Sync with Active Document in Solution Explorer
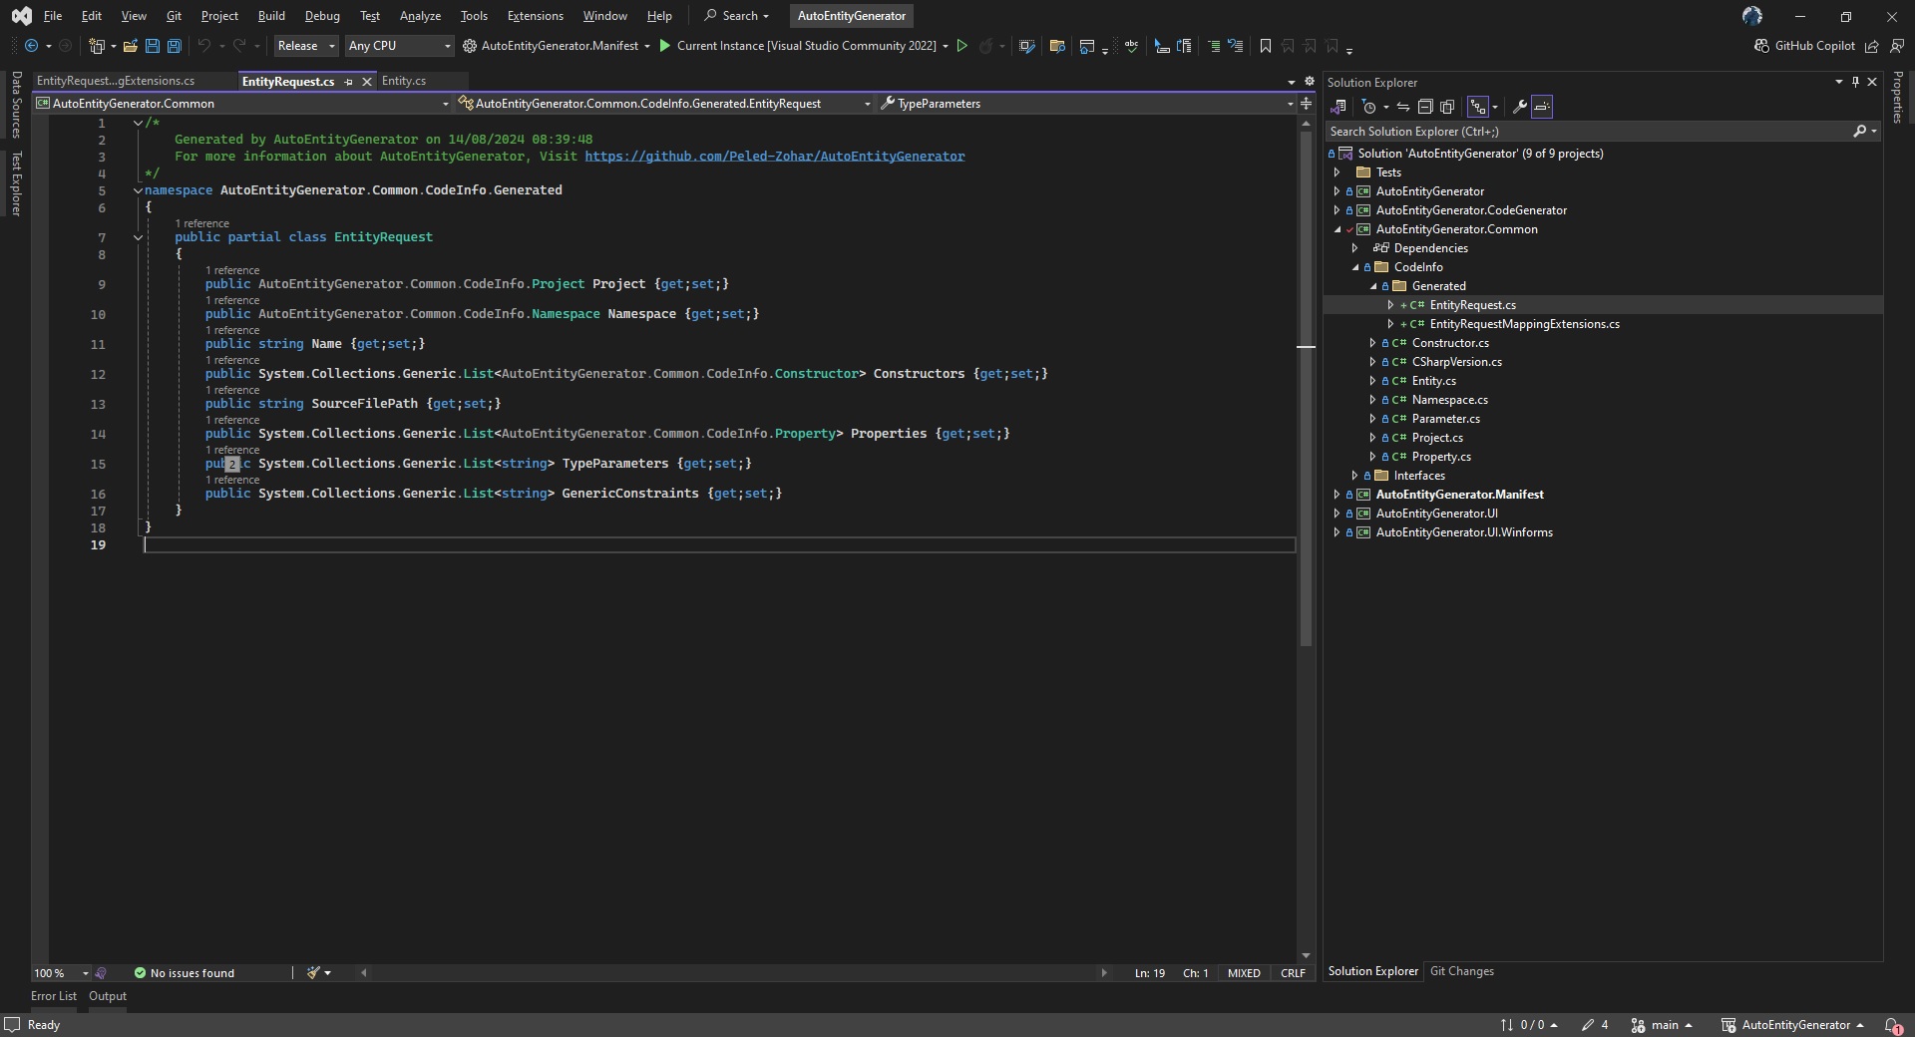Screen dimensions: 1915x1037 click(1403, 107)
